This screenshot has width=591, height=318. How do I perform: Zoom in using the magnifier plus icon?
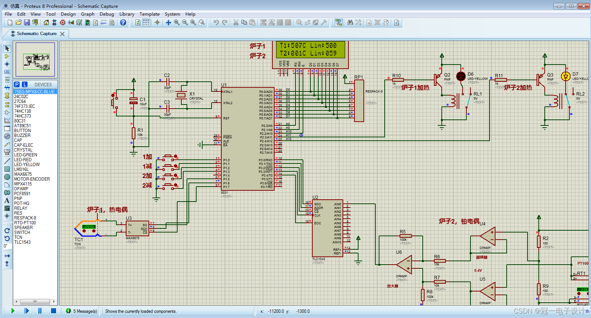tap(176, 23)
